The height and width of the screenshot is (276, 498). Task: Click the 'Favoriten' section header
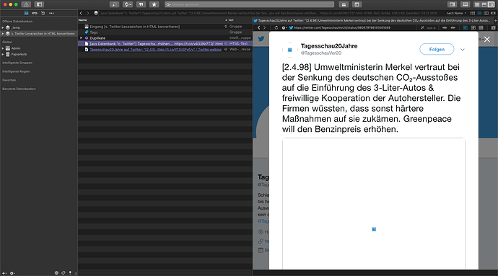click(9, 80)
